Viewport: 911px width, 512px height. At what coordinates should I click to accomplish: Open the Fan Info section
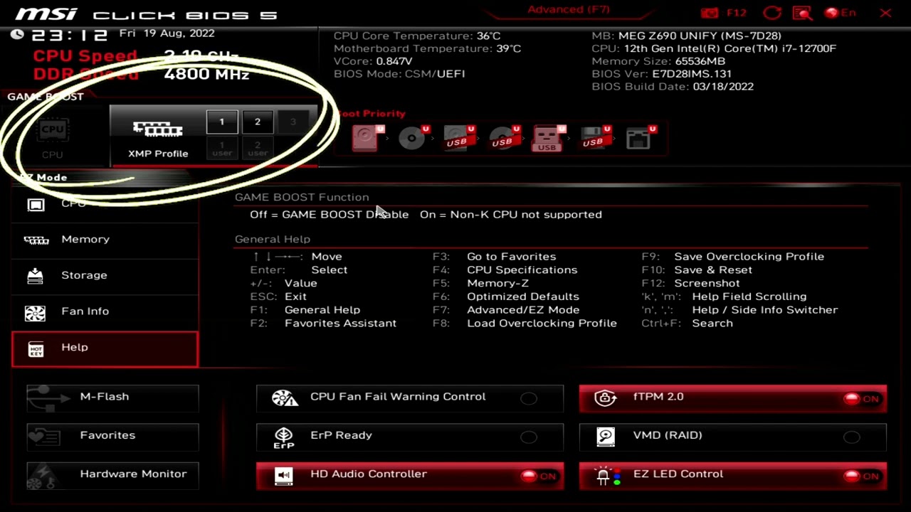pyautogui.click(x=105, y=311)
